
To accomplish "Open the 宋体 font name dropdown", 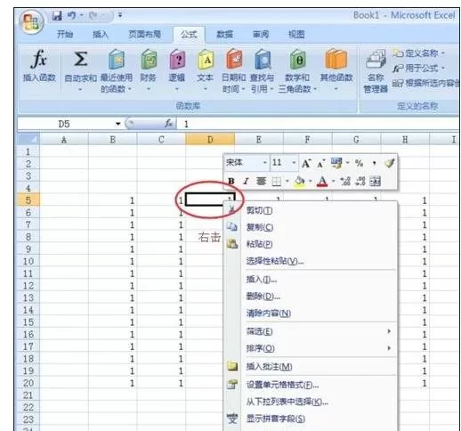I will [x=264, y=163].
